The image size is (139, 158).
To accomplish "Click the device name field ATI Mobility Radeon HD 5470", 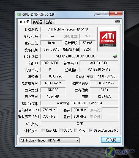I will click(x=68, y=29).
